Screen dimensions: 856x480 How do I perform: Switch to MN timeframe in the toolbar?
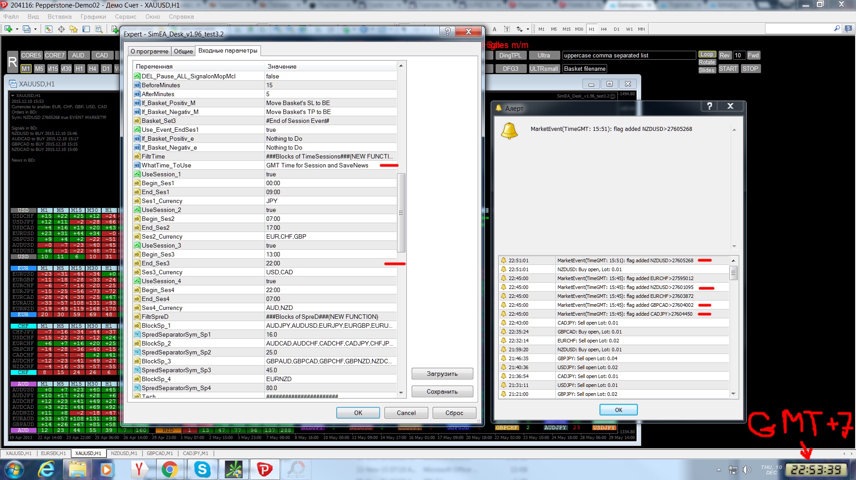[x=641, y=29]
